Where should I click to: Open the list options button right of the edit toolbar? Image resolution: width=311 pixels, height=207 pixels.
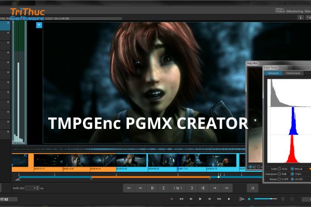coord(252,188)
